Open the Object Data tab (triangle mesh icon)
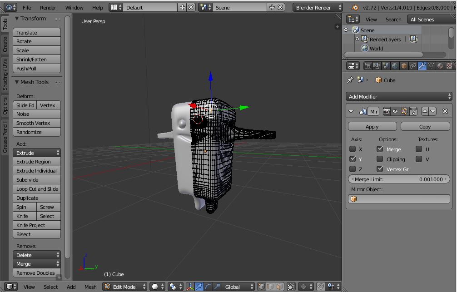457x292 pixels. [x=431, y=66]
